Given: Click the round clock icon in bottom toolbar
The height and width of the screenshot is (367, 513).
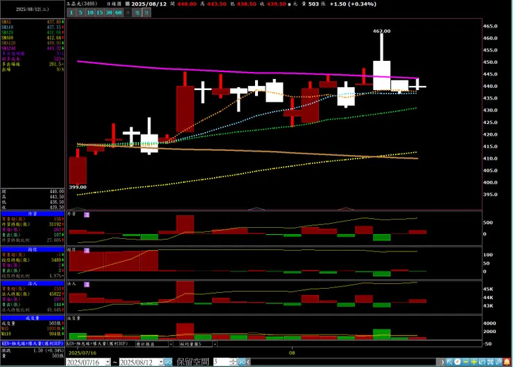Looking at the screenshot, I should click(x=458, y=361).
